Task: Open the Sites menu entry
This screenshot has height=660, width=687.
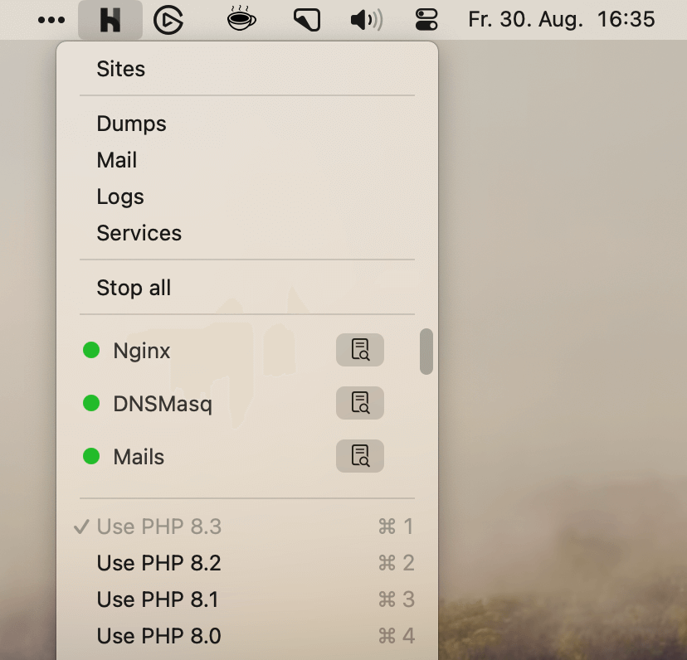Action: [247, 69]
